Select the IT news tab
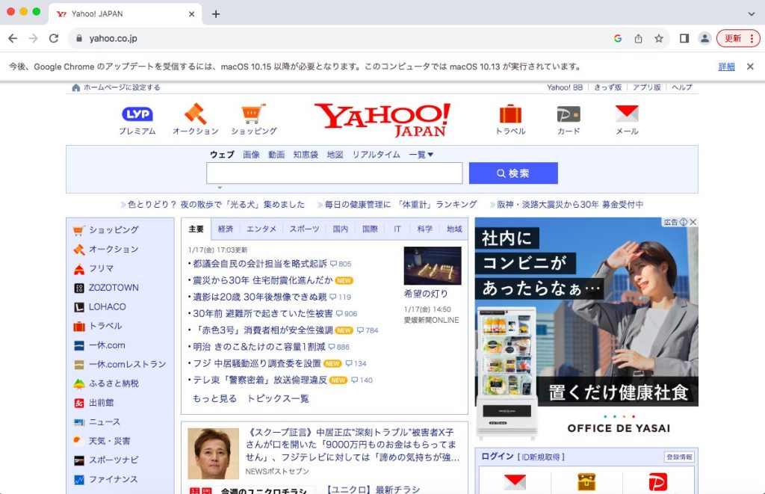 (x=397, y=229)
